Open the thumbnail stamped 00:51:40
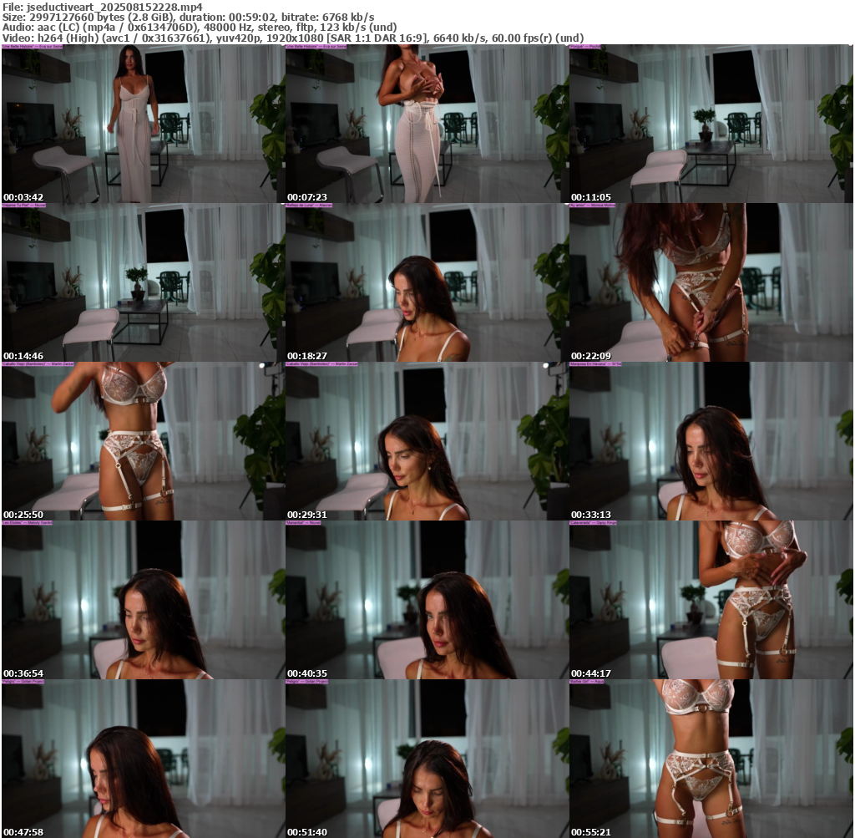Screen dimensions: 855x838 (427, 759)
